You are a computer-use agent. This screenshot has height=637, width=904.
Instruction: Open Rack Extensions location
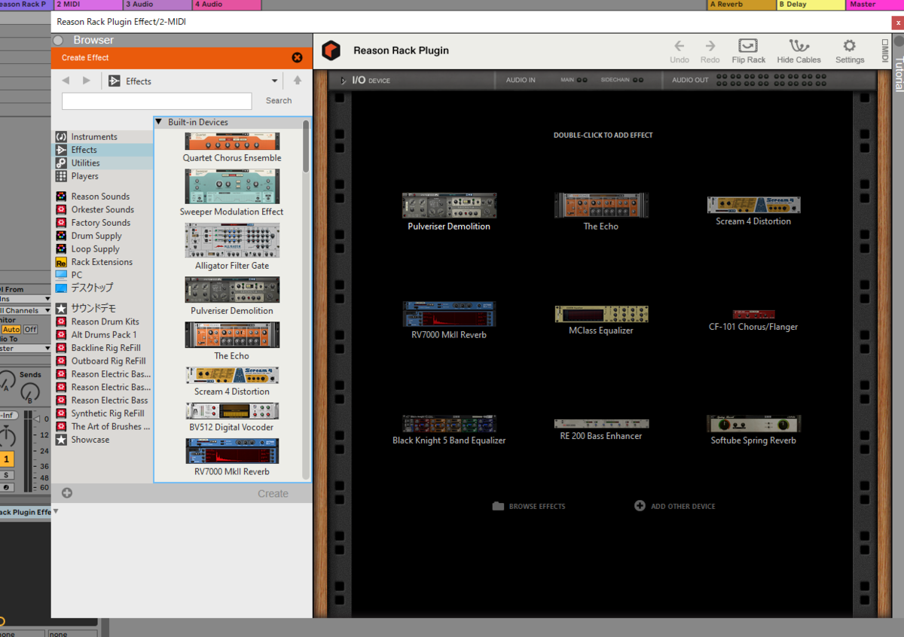tap(102, 262)
